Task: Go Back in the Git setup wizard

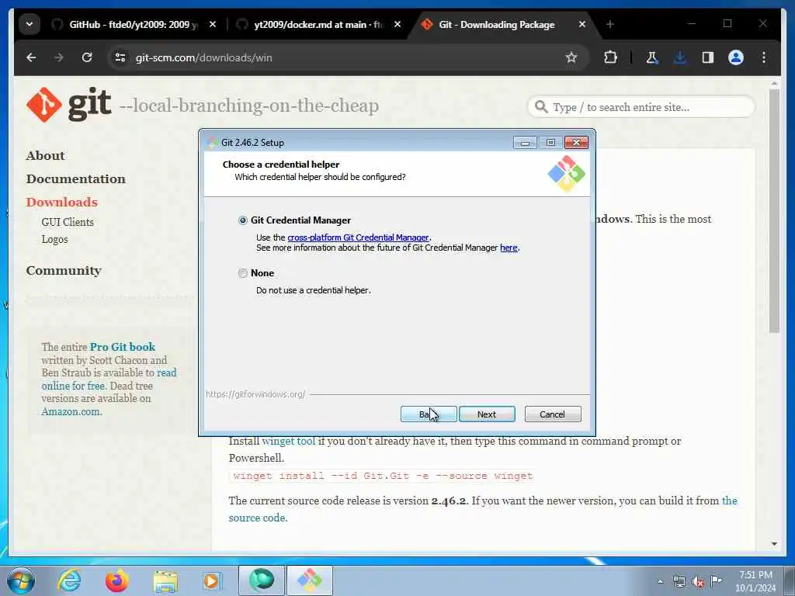Action: 429,414
